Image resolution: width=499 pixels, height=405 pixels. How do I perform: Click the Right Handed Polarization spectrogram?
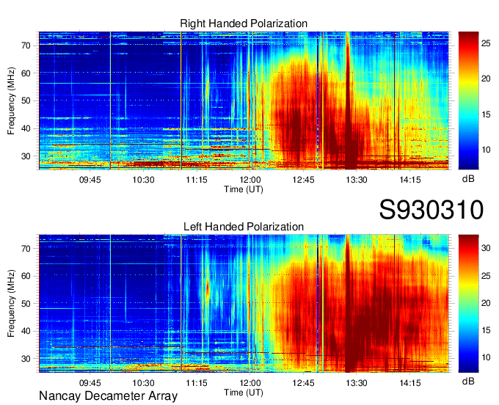point(244,101)
